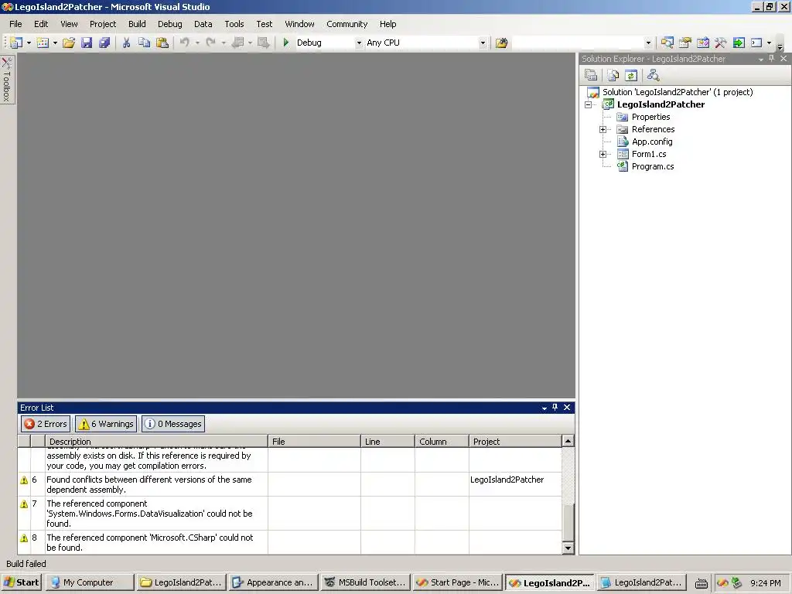This screenshot has height=594, width=792.
Task: Click the Redo arrow icon
Action: (x=210, y=43)
